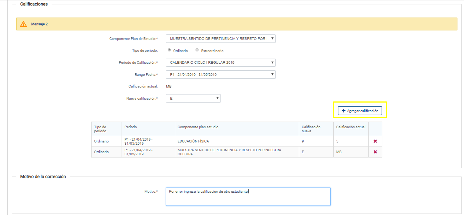464x215 pixels.
Task: Select the Ordinario period type
Action: click(169, 50)
